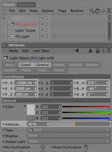This screenshot has height=152, width=112.
Task: Click the eye icon in Objects toolbar
Action: tap(103, 11)
